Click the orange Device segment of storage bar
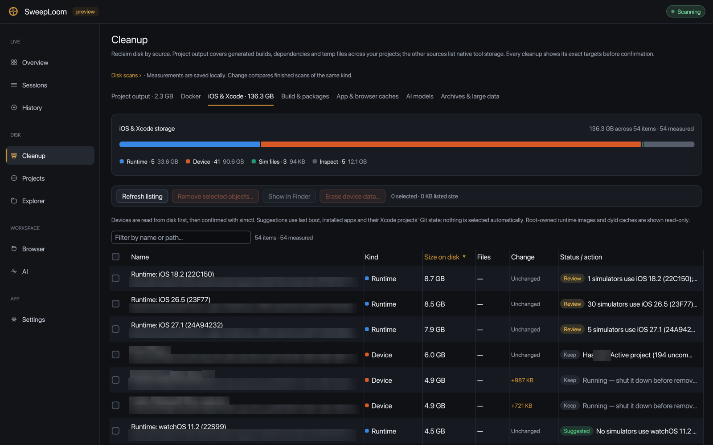This screenshot has height=445, width=713. 451,144
